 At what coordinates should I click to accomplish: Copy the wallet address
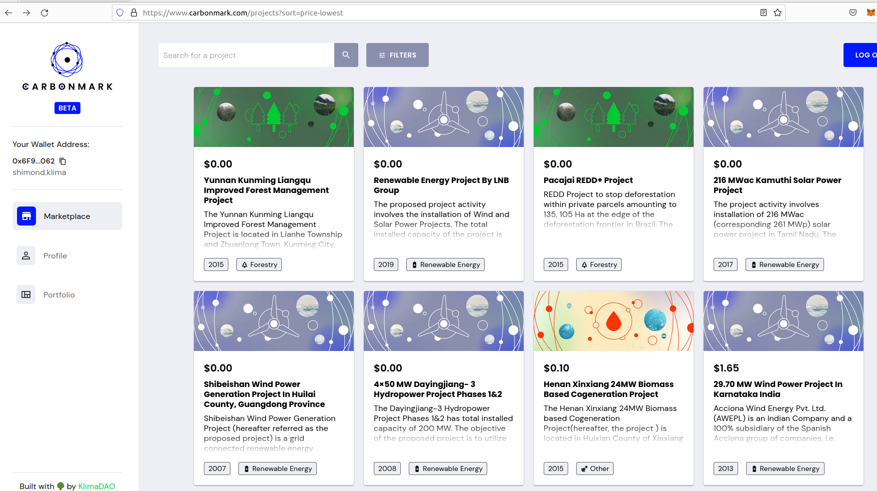(62, 161)
